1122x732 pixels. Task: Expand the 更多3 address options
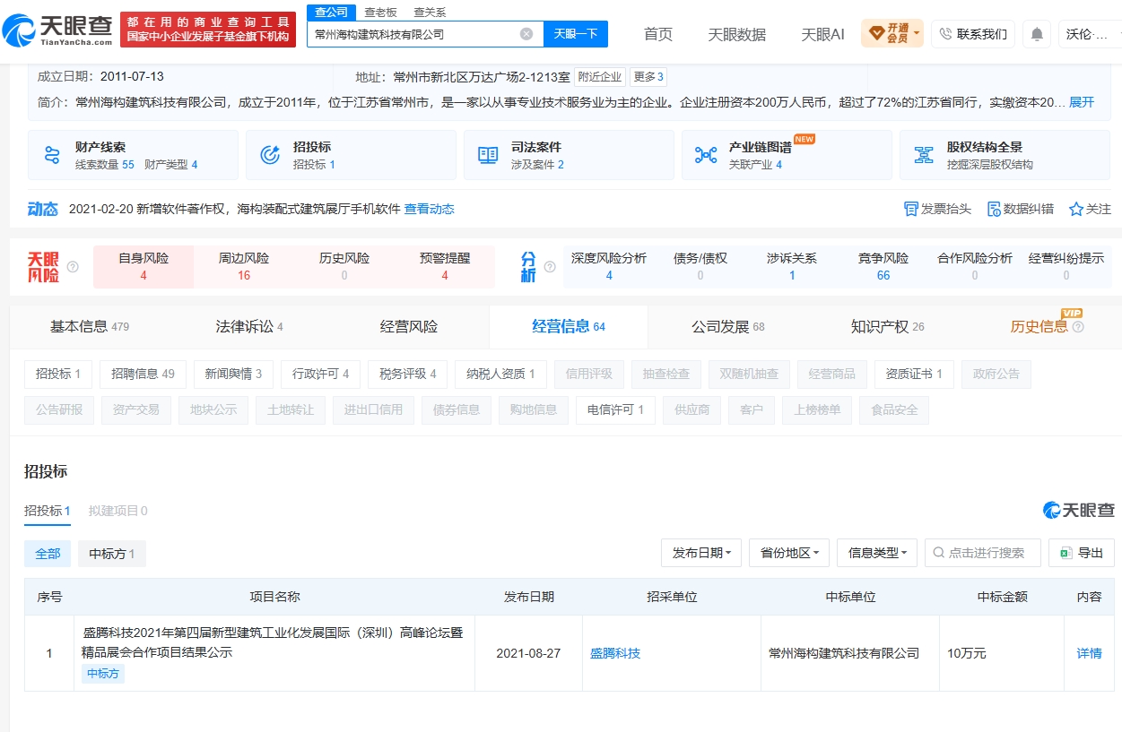[x=648, y=77]
